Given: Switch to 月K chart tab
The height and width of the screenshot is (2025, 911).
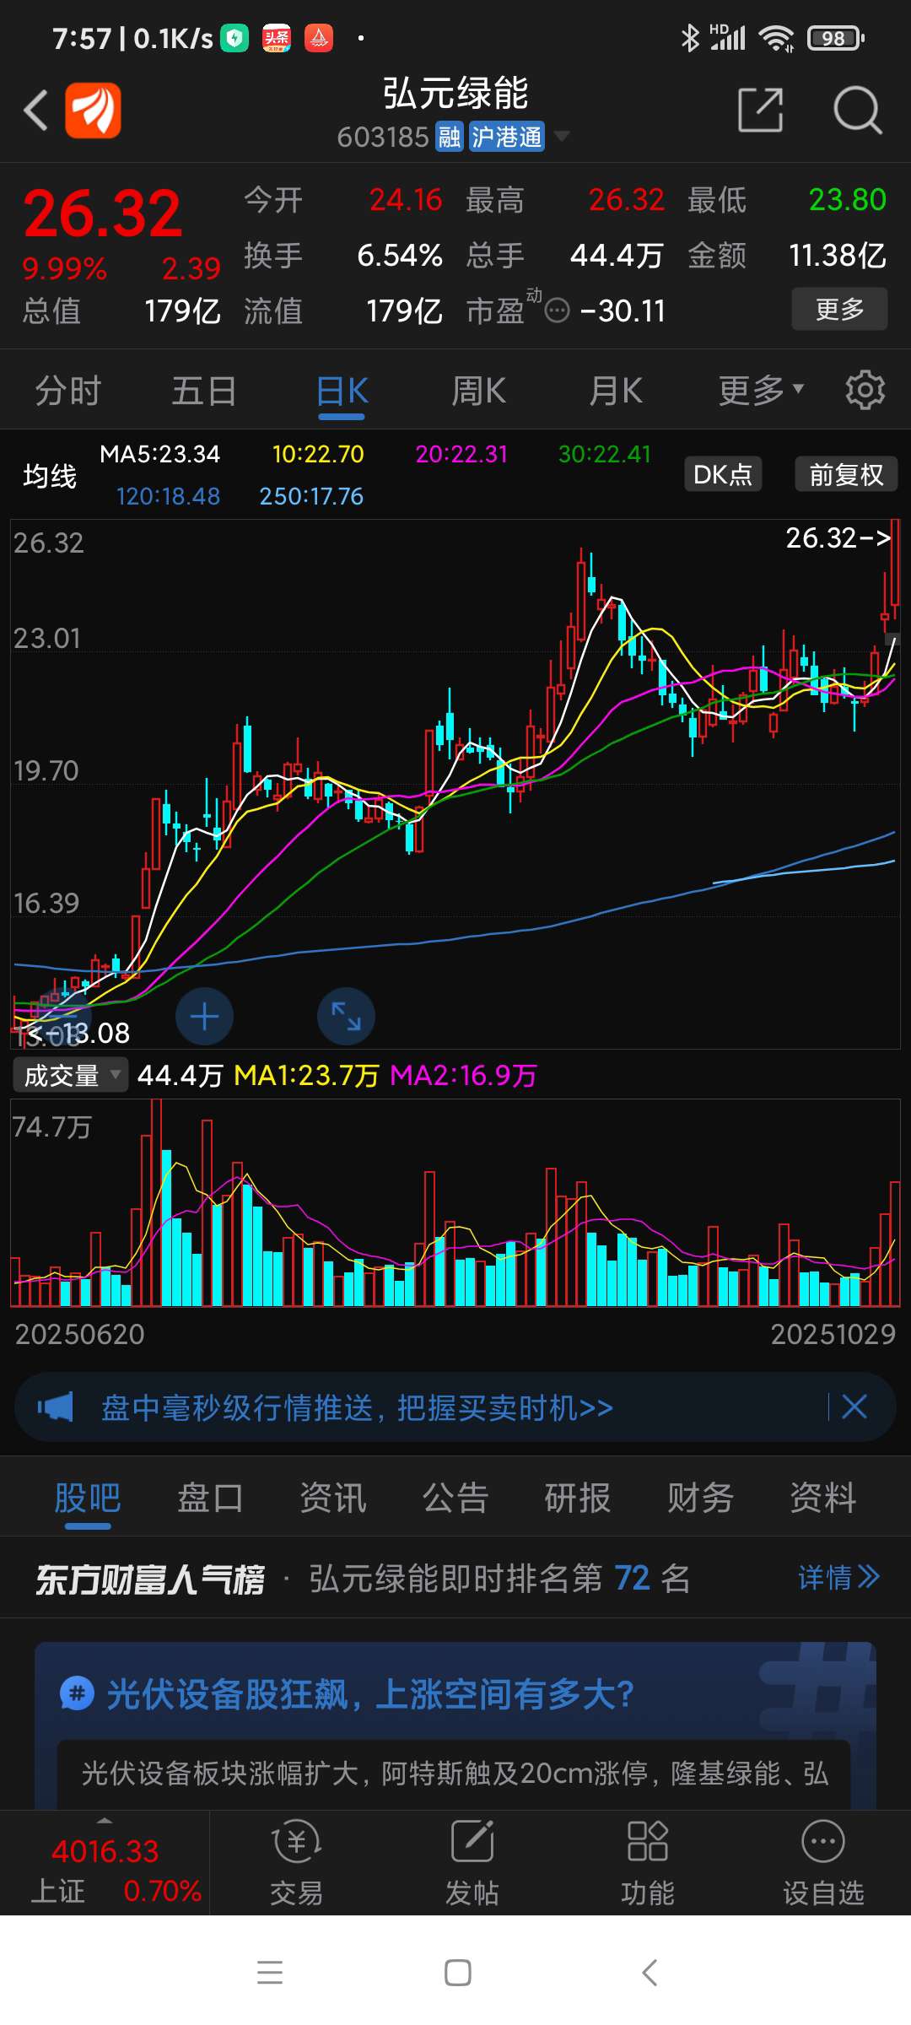Looking at the screenshot, I should pyautogui.click(x=616, y=391).
